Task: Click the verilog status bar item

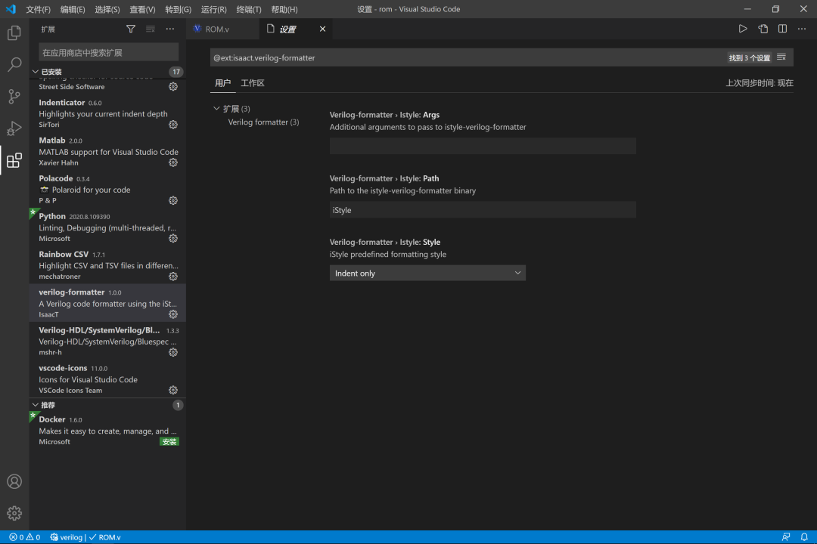Action: (66, 536)
